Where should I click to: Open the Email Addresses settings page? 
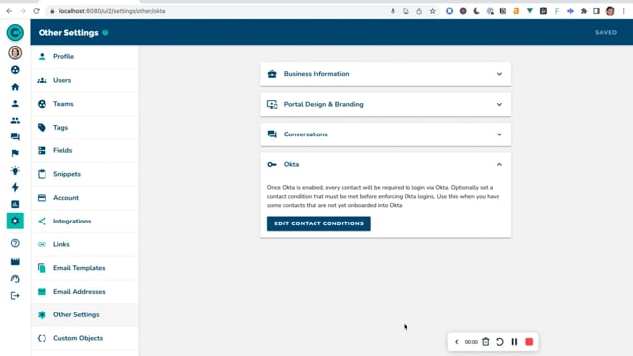[85, 291]
